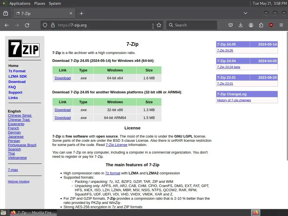Switch language to Chinese Simpl.
The height and width of the screenshot is (216, 288).
click(x=20, y=116)
